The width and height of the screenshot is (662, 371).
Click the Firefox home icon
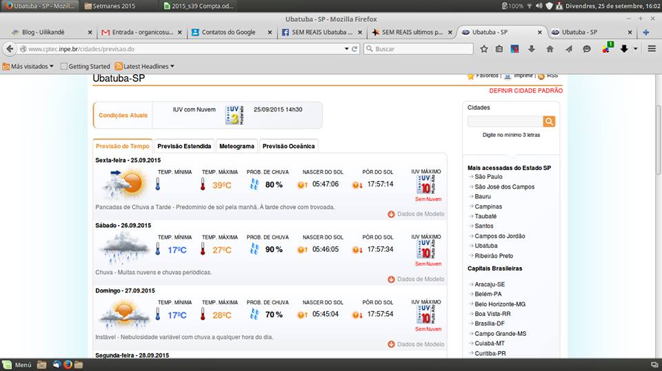[x=550, y=49]
